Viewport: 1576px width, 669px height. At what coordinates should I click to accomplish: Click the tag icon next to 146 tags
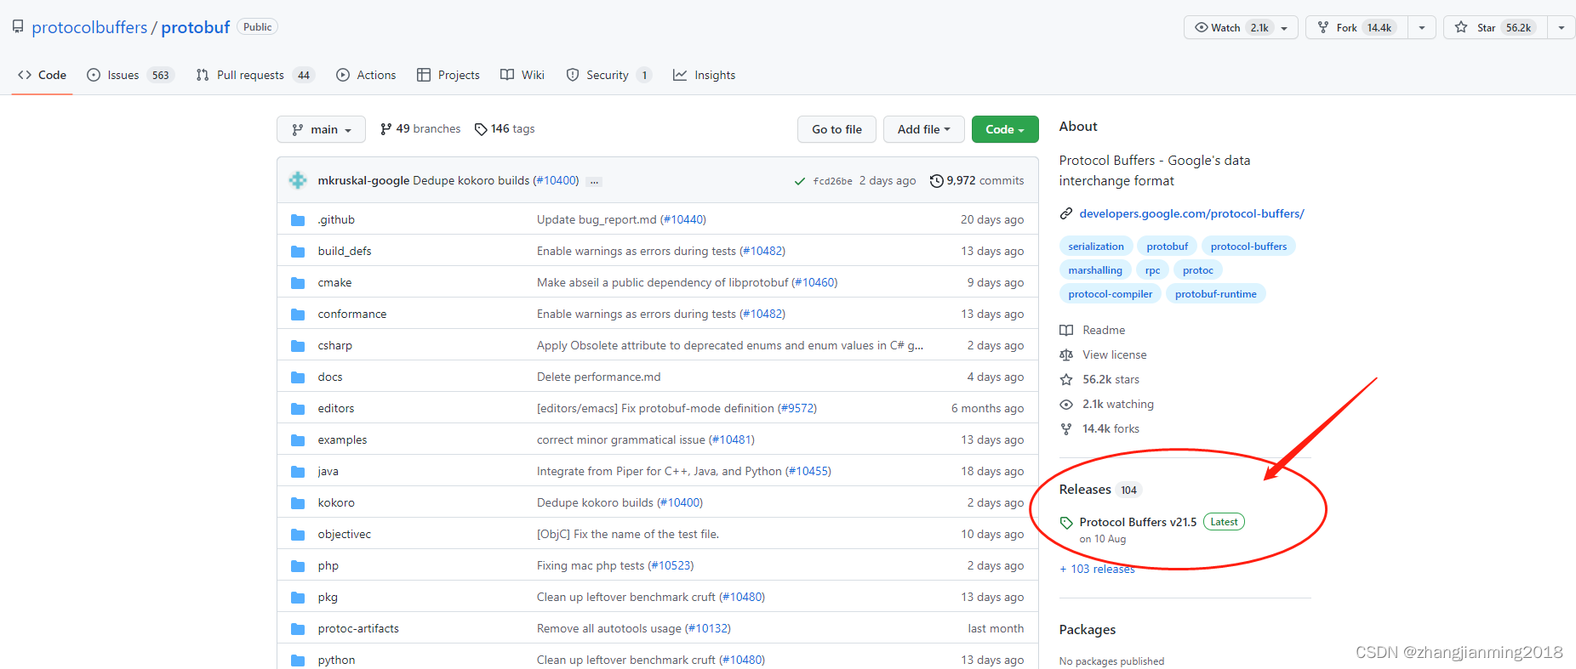pos(481,129)
